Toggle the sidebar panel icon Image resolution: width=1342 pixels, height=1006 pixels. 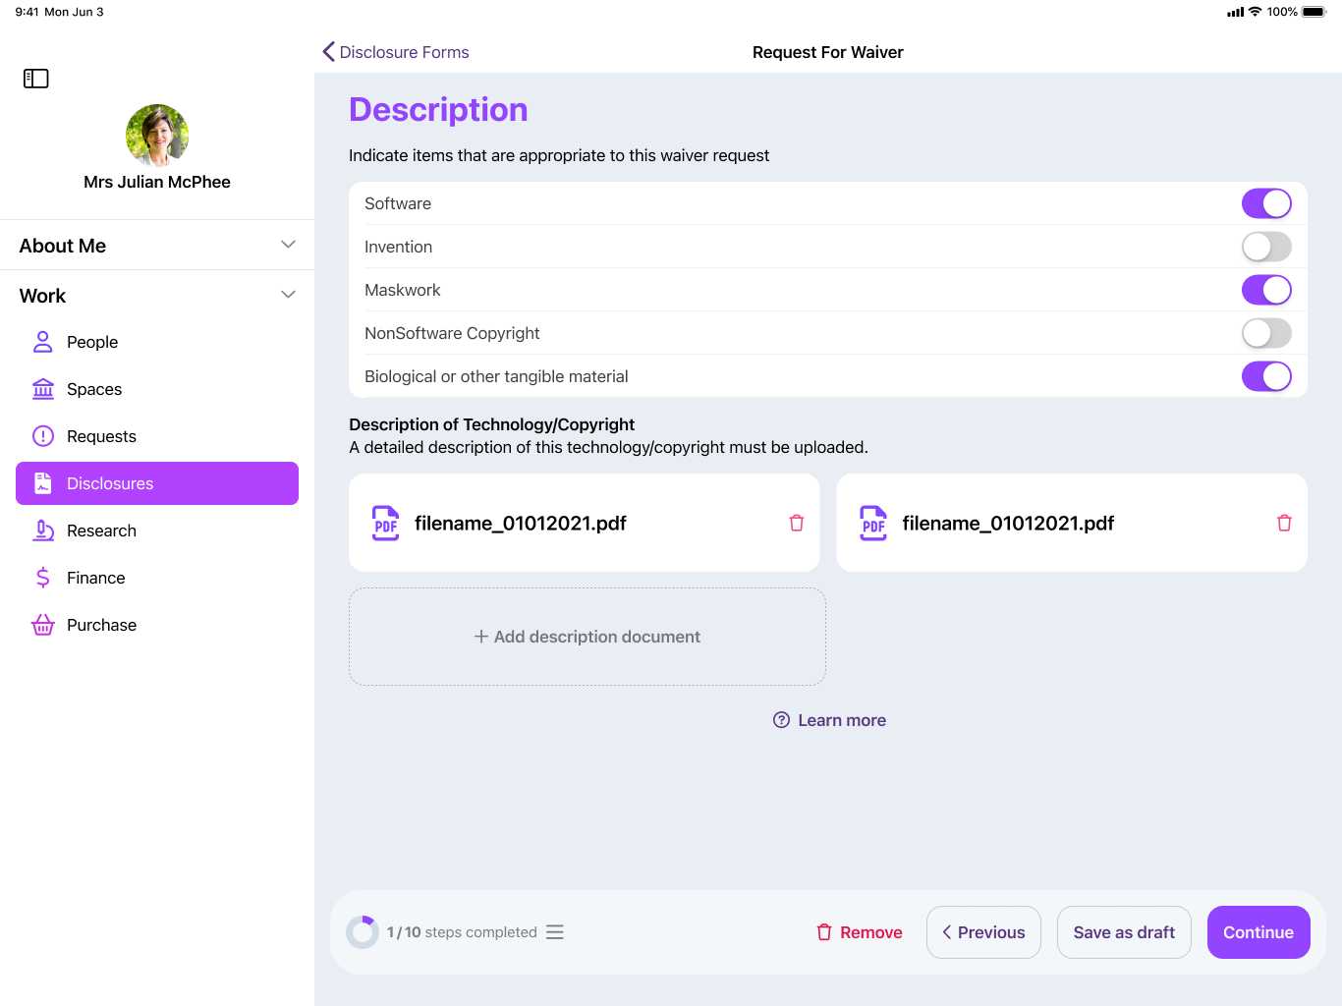point(36,79)
